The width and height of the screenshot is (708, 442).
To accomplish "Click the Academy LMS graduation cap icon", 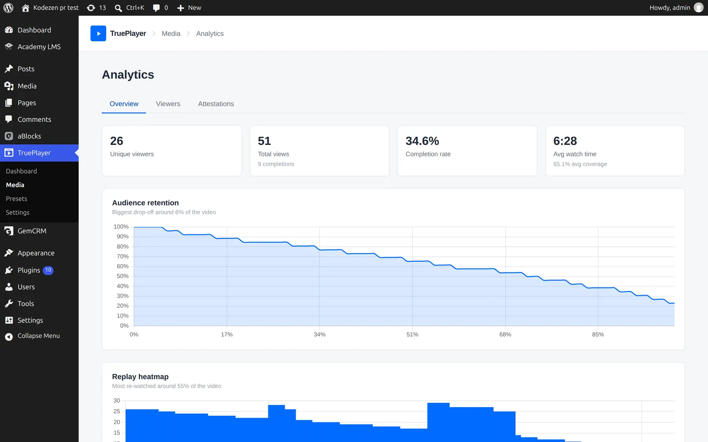I will tap(9, 46).
